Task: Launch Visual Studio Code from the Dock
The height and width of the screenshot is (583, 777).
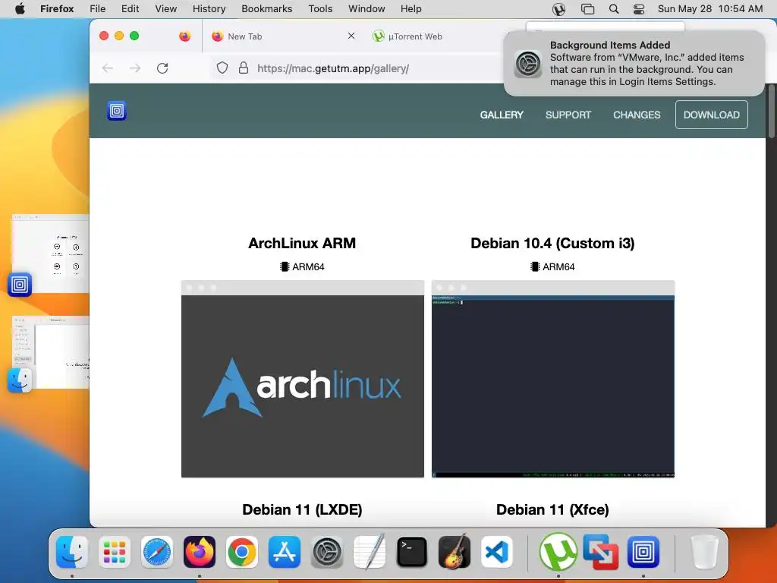Action: pos(497,552)
